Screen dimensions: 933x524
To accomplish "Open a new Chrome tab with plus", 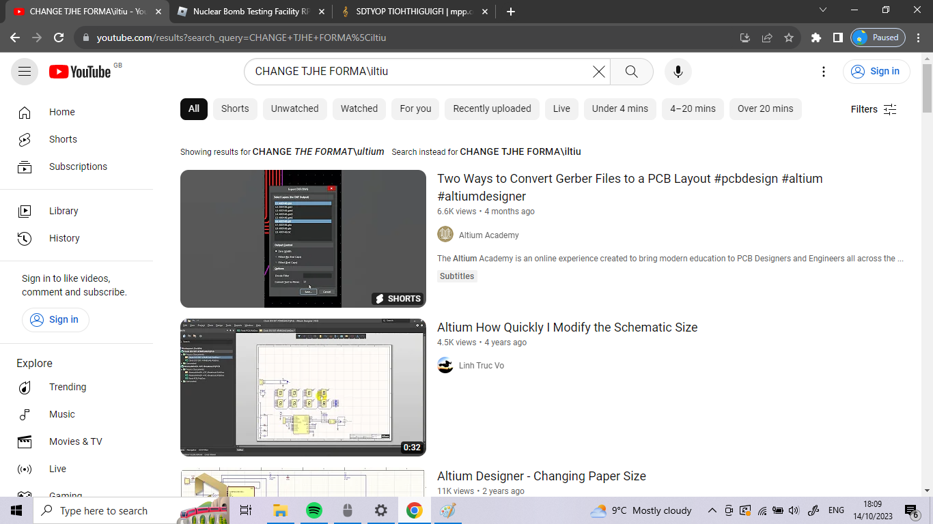I will [x=511, y=12].
